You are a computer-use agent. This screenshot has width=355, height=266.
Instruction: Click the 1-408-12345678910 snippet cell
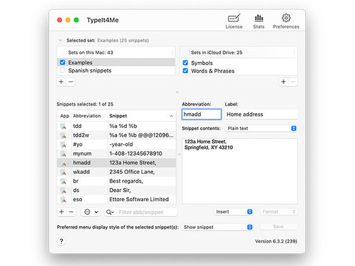coord(142,154)
